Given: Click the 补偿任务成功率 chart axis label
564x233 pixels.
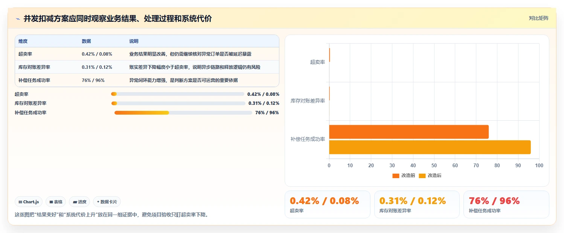Looking at the screenshot, I should coord(308,139).
